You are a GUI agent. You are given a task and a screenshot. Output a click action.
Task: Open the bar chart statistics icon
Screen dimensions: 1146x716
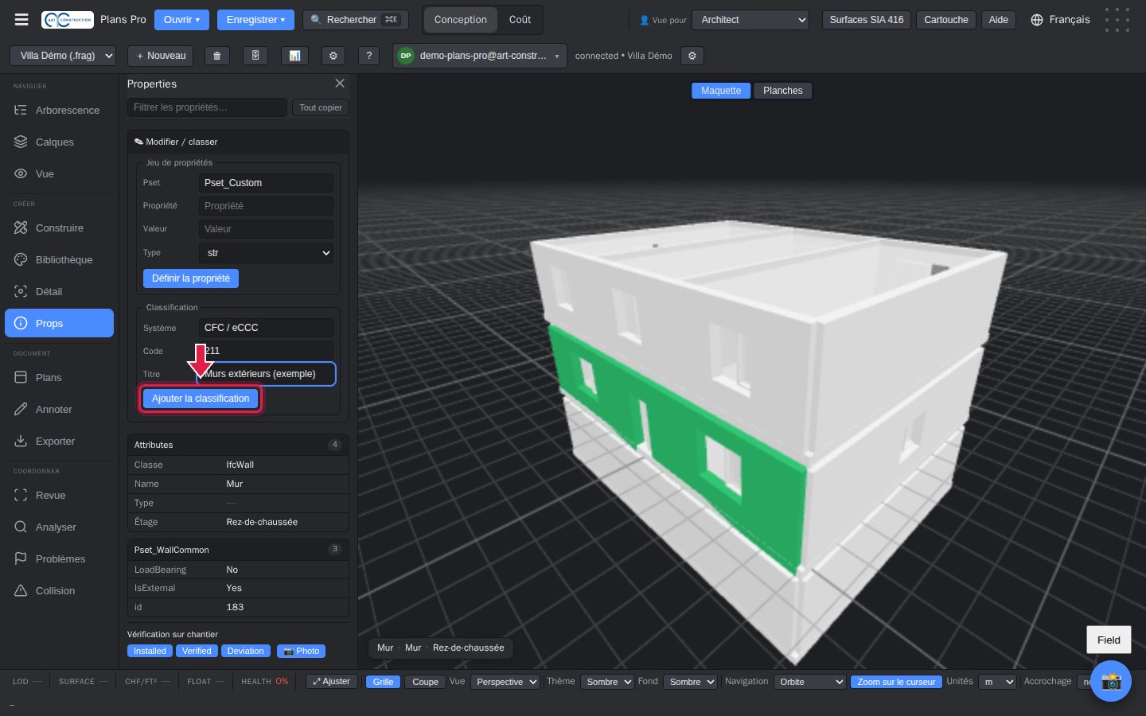[294, 56]
